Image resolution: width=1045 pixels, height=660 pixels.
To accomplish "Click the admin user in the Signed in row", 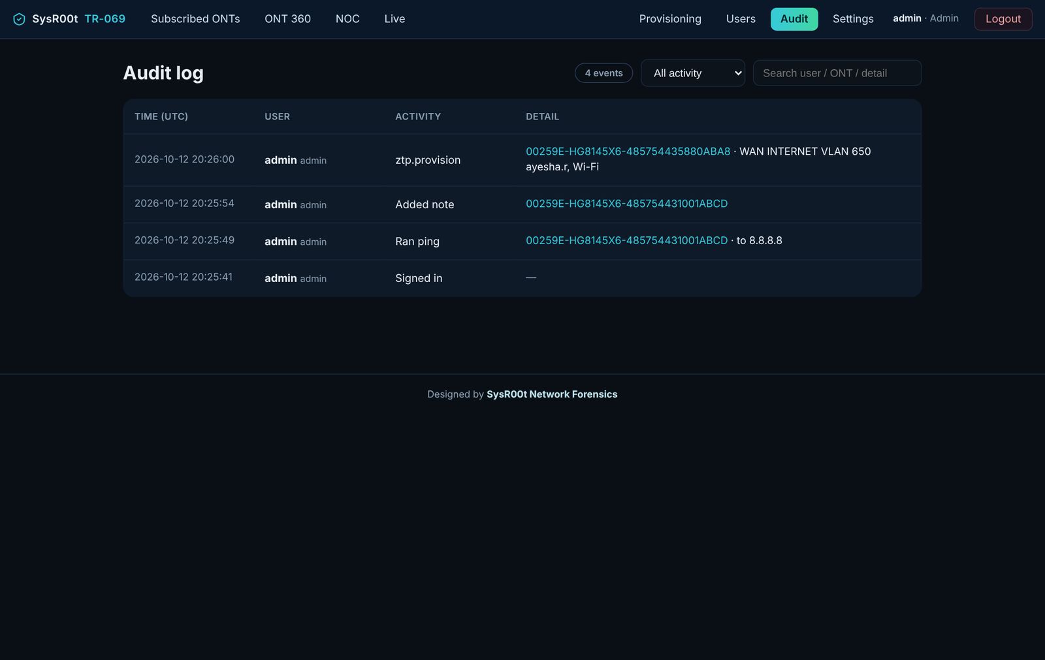I will pyautogui.click(x=295, y=278).
